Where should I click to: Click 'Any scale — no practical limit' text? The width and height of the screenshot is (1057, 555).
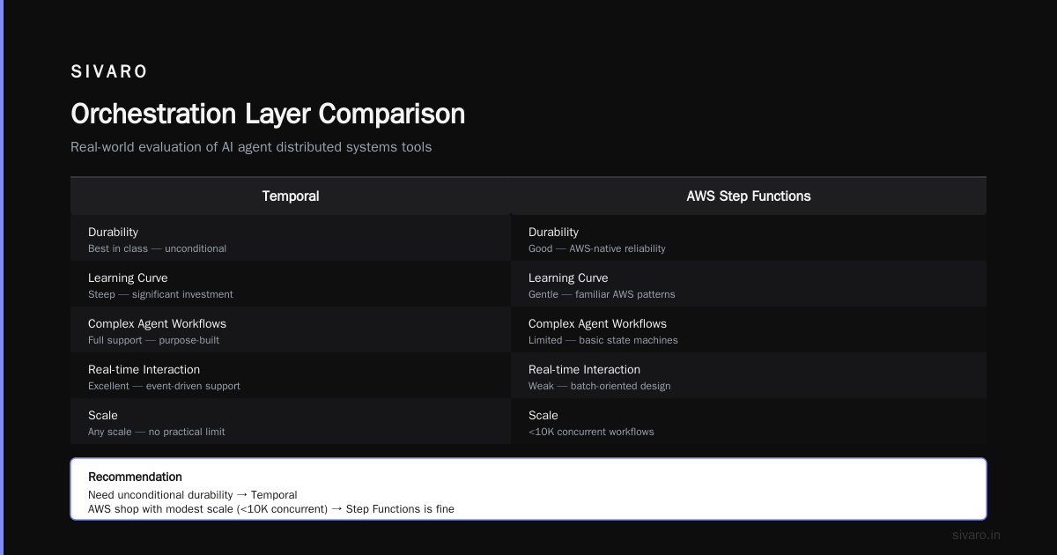157,432
